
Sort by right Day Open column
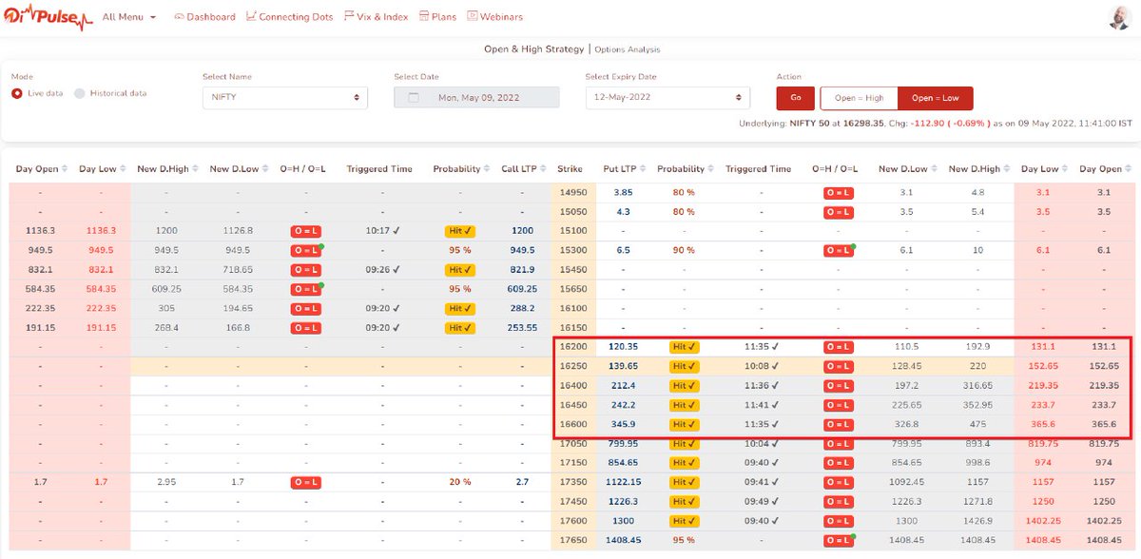click(1106, 168)
